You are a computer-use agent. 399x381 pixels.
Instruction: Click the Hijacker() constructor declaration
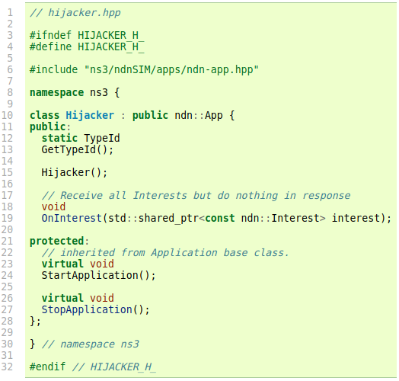pos(75,173)
